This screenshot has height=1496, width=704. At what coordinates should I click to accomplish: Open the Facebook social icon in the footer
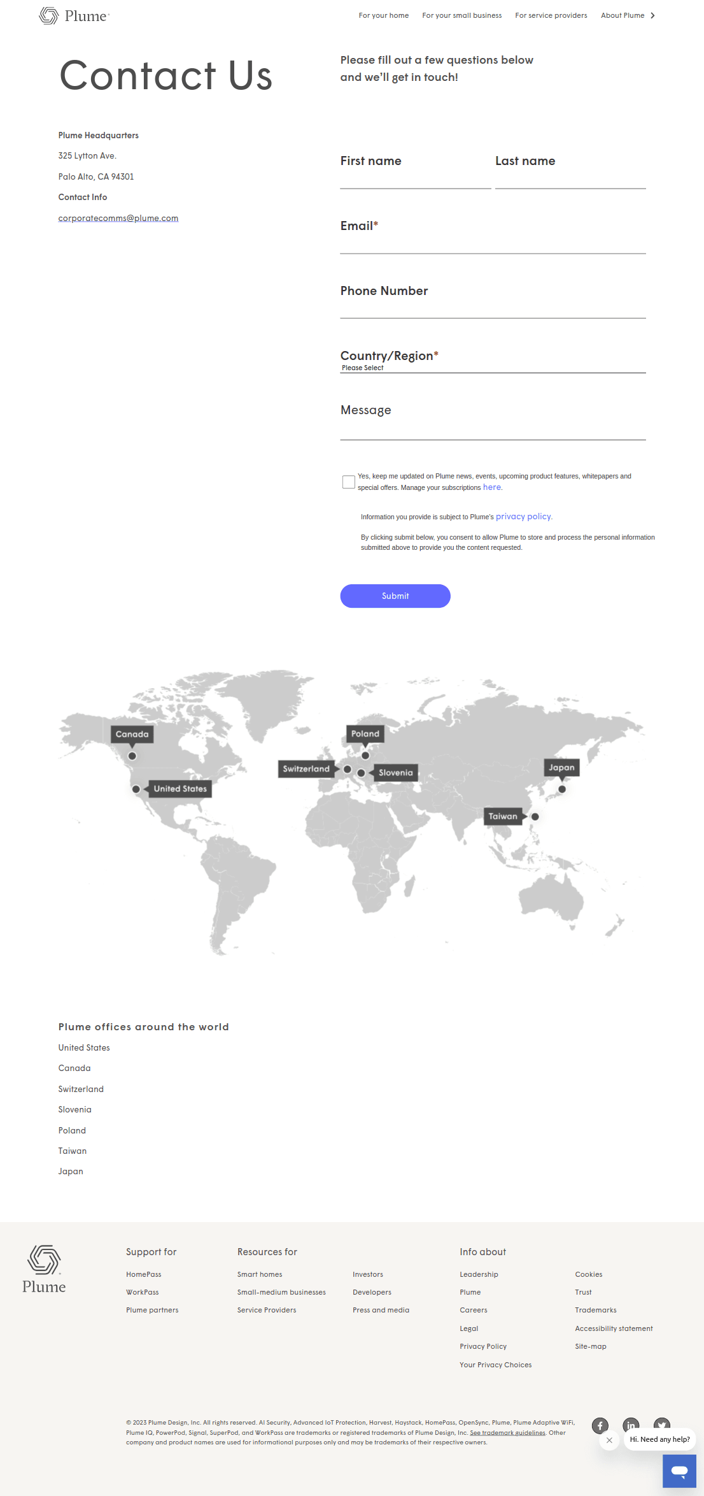600,1425
